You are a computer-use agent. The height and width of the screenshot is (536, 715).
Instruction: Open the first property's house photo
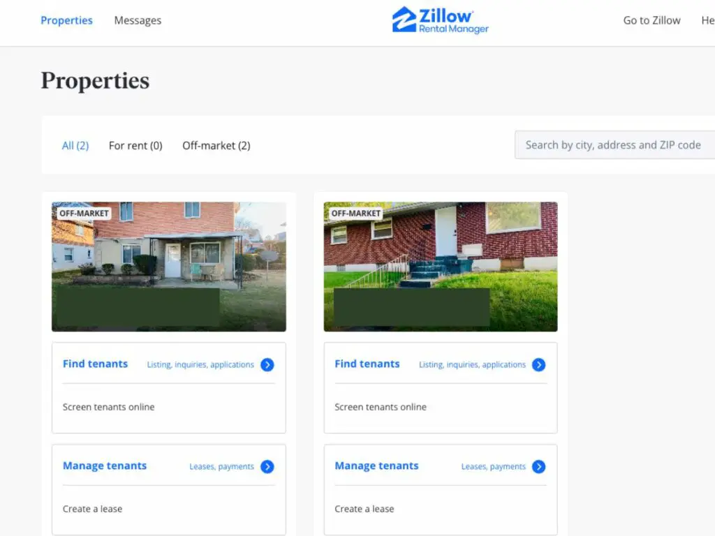[x=169, y=267]
